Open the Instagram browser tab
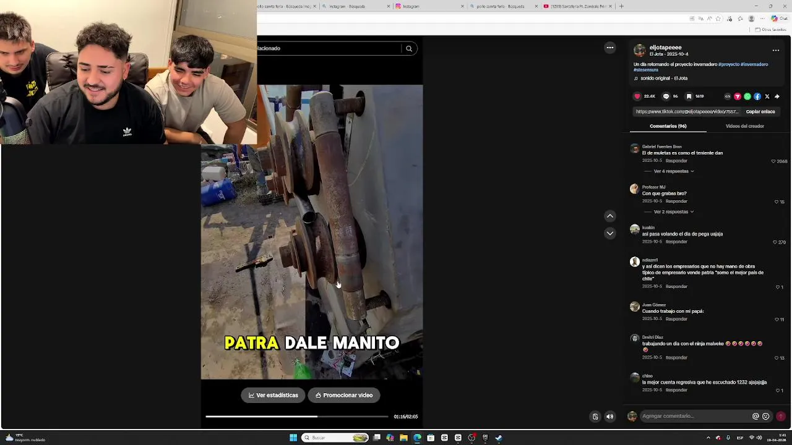 coord(429,6)
